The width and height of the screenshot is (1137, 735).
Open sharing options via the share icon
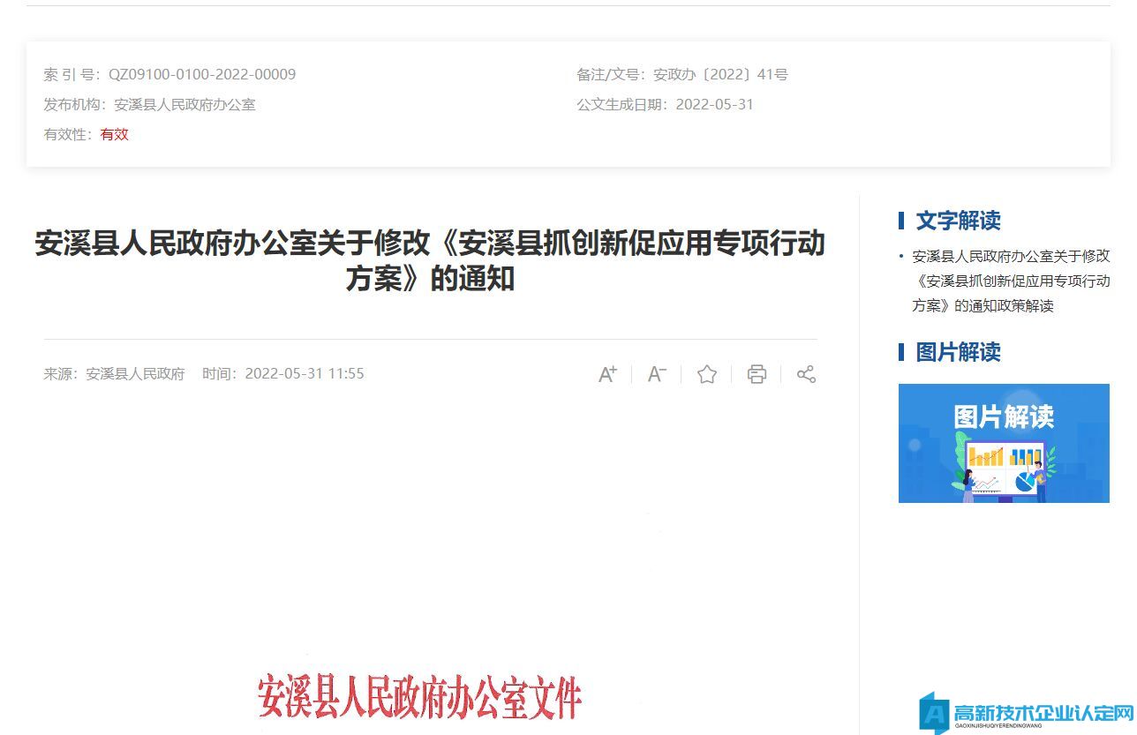coord(806,374)
